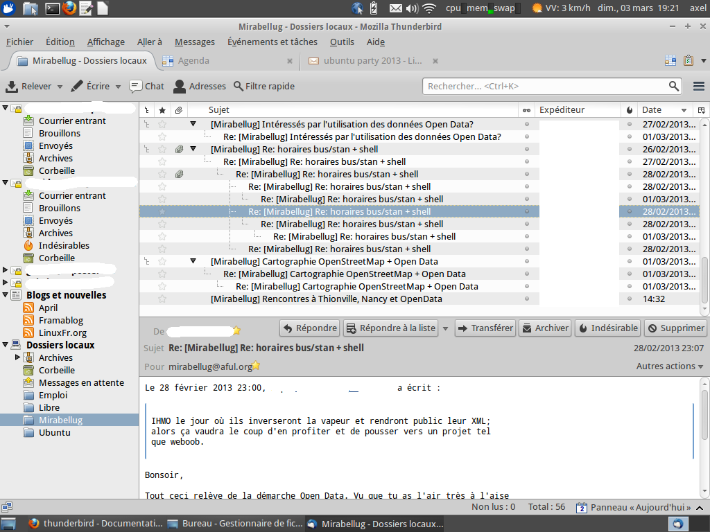Toggle junk status of the 14:32 message

630,299
